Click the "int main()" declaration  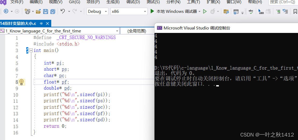pyautogui.click(x=46, y=51)
